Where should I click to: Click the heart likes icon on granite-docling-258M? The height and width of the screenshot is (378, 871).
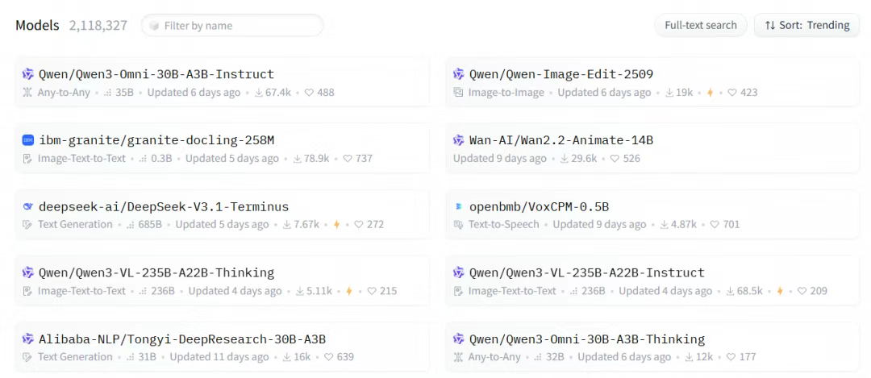[x=348, y=159]
